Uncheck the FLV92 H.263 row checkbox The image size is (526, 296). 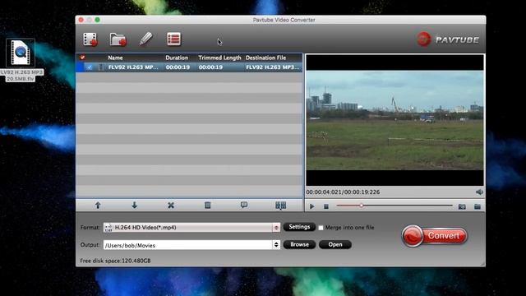tap(90, 67)
